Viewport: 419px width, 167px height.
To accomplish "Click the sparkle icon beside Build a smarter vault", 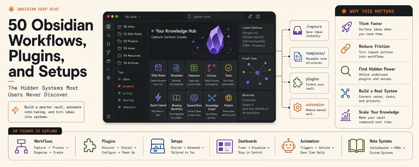I will pyautogui.click(x=15, y=110).
